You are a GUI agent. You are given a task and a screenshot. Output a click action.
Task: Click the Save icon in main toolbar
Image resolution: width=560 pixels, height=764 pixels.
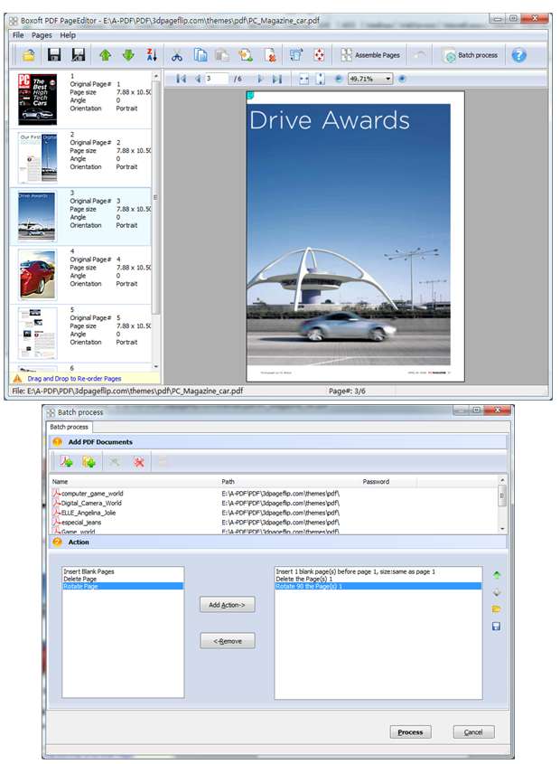tap(54, 55)
